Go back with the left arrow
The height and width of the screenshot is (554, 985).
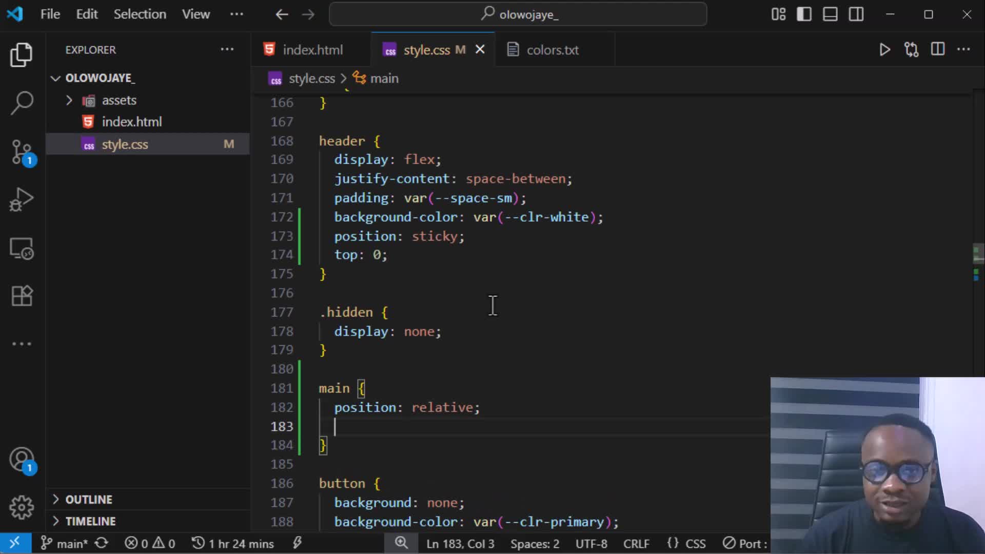pyautogui.click(x=282, y=14)
